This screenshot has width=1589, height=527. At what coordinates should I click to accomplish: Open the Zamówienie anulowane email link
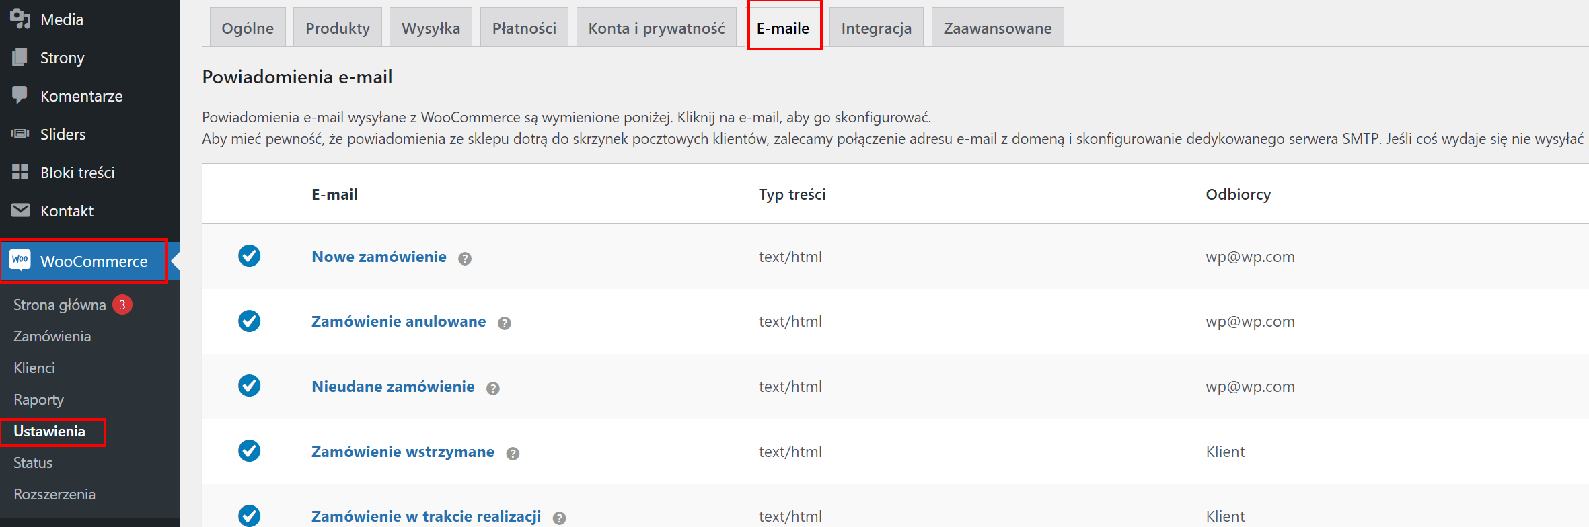click(x=398, y=321)
